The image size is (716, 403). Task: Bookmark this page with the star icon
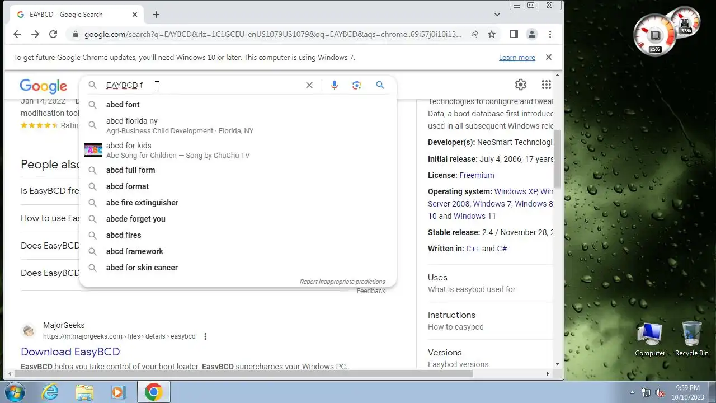[x=492, y=34]
